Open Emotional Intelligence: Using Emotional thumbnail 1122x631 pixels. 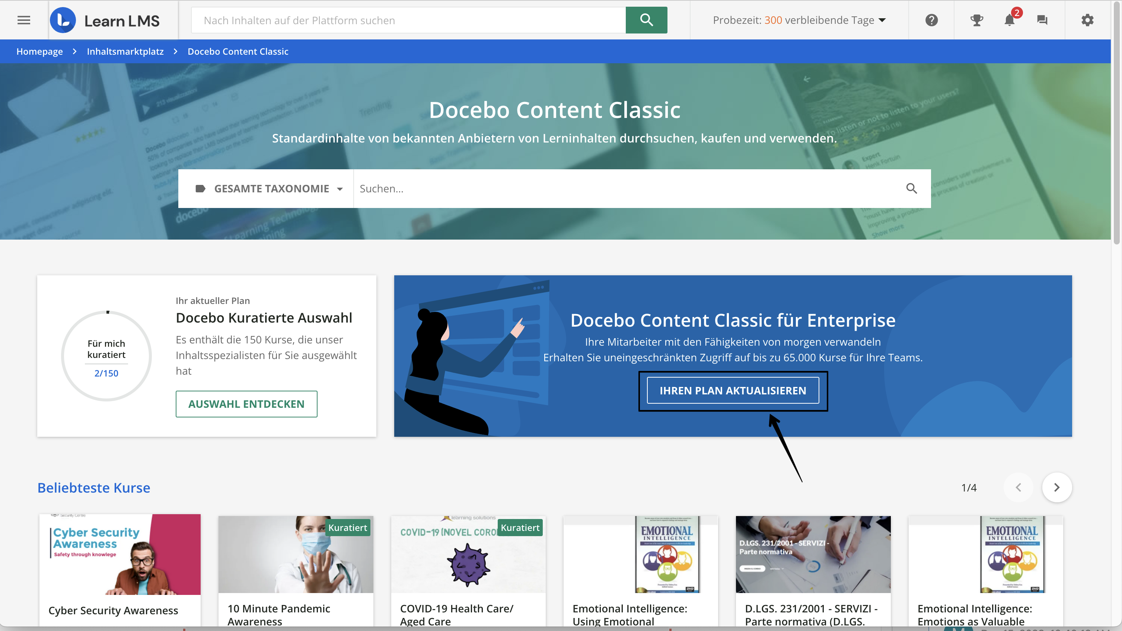641,554
